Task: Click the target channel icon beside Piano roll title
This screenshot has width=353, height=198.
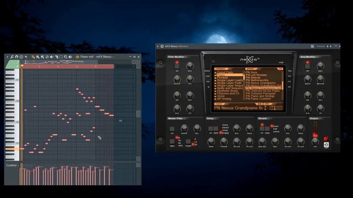Action: pyautogui.click(x=77, y=57)
